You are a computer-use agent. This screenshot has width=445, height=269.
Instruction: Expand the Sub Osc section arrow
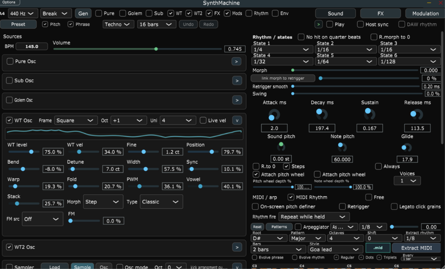[x=237, y=81]
